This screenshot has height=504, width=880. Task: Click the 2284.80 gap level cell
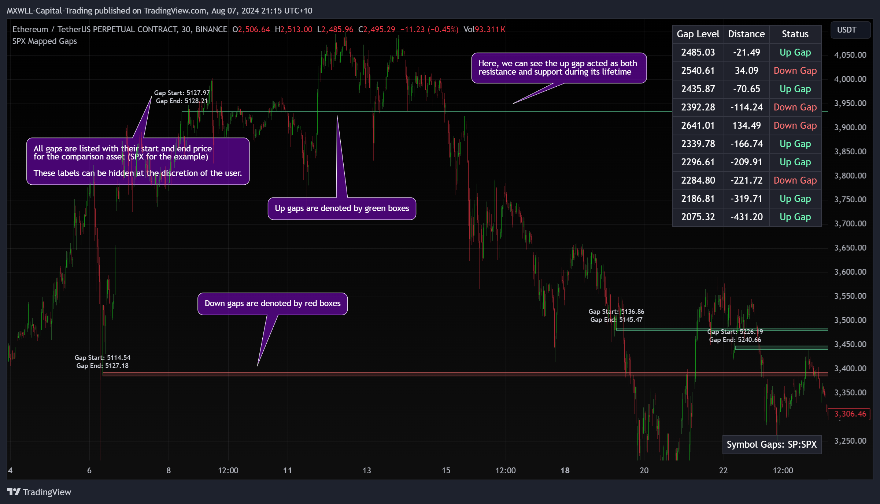tap(698, 180)
